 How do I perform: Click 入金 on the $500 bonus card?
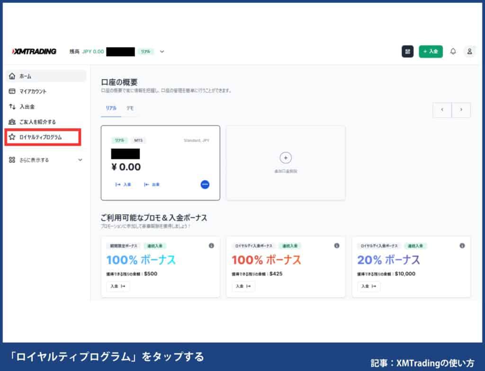click(x=118, y=286)
